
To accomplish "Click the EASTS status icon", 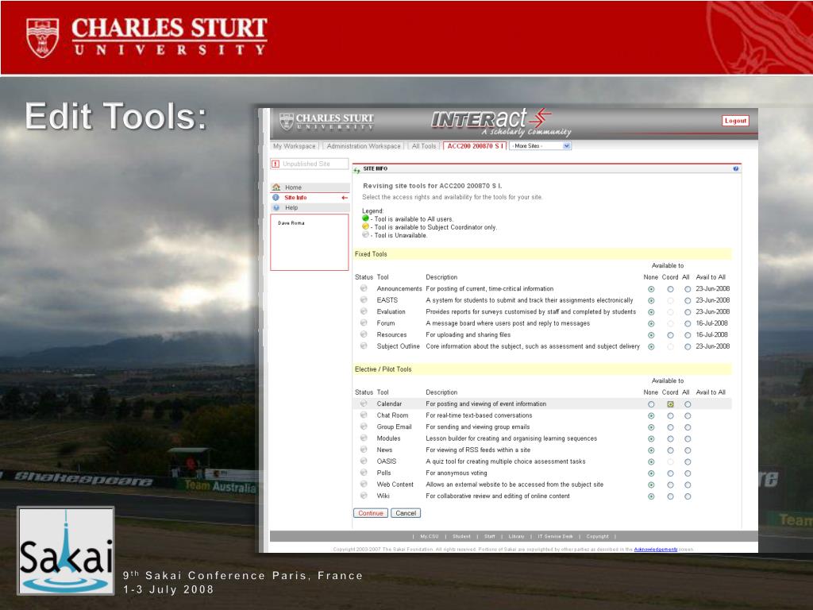I will click(x=364, y=299).
